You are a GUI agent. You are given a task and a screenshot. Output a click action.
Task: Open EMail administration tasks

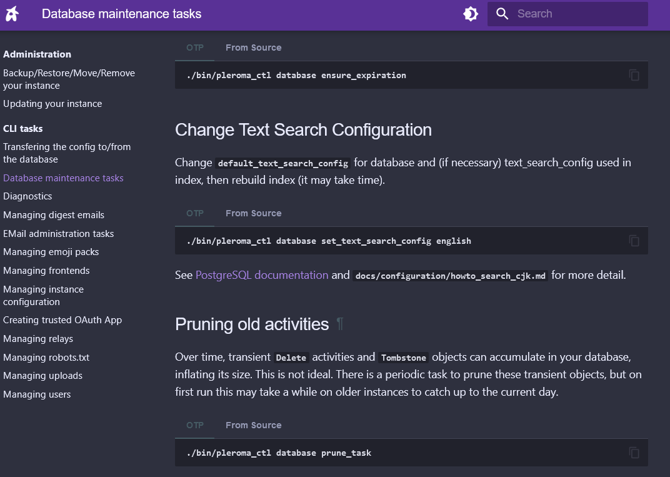tap(59, 234)
